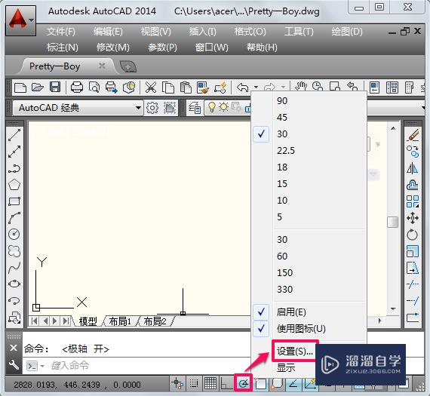Open a drawing with the Open folder icon
Viewport: 430px width, 396px height.
click(x=38, y=87)
